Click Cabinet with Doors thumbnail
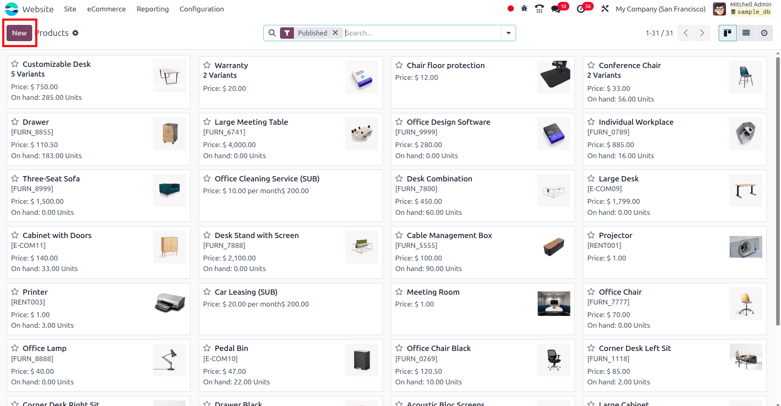781x406 pixels. (170, 247)
